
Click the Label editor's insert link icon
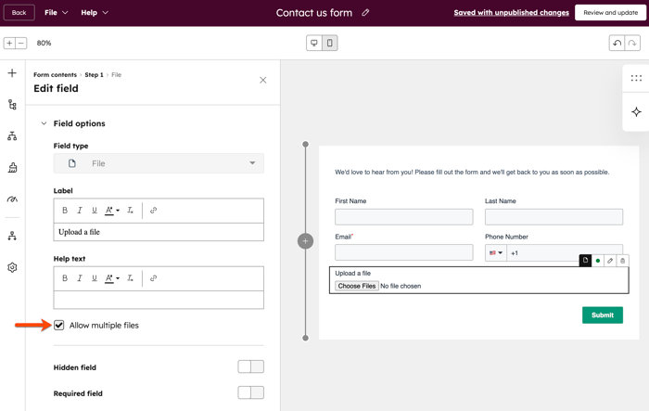click(154, 211)
